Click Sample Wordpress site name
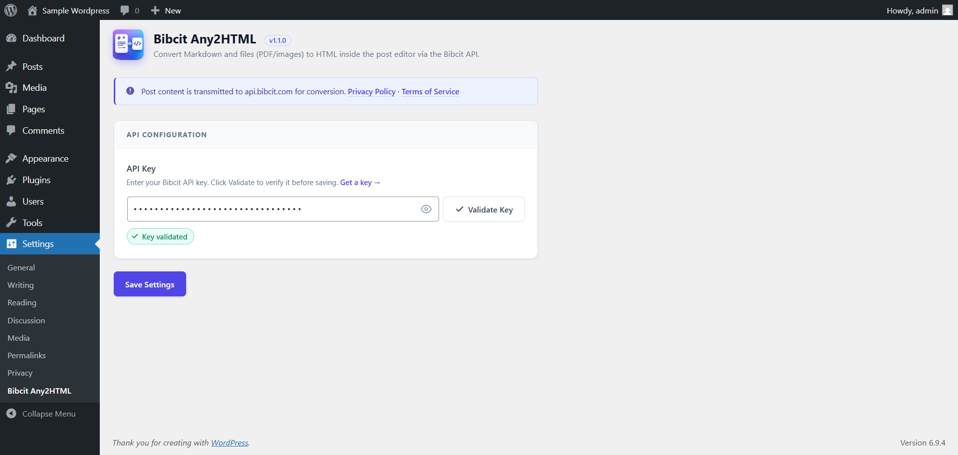 click(x=76, y=10)
